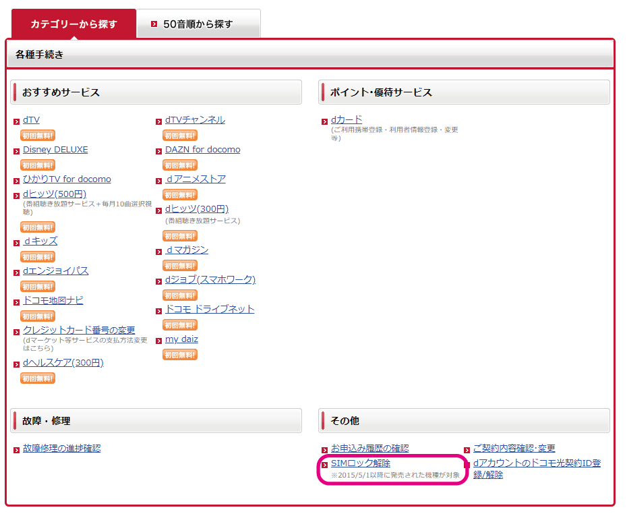The image size is (627, 514).
Task: Click red arrow icon beside ドコモ地図ナビ
Action: (16, 302)
